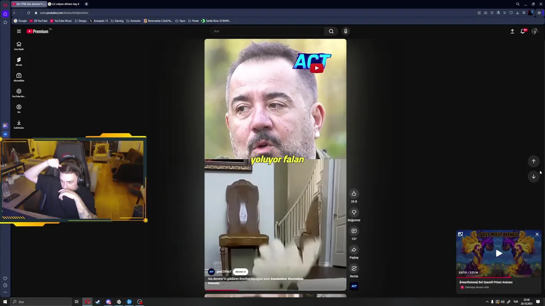Open the ACT sound thumbnail icon
545x306 pixels.
354,286
